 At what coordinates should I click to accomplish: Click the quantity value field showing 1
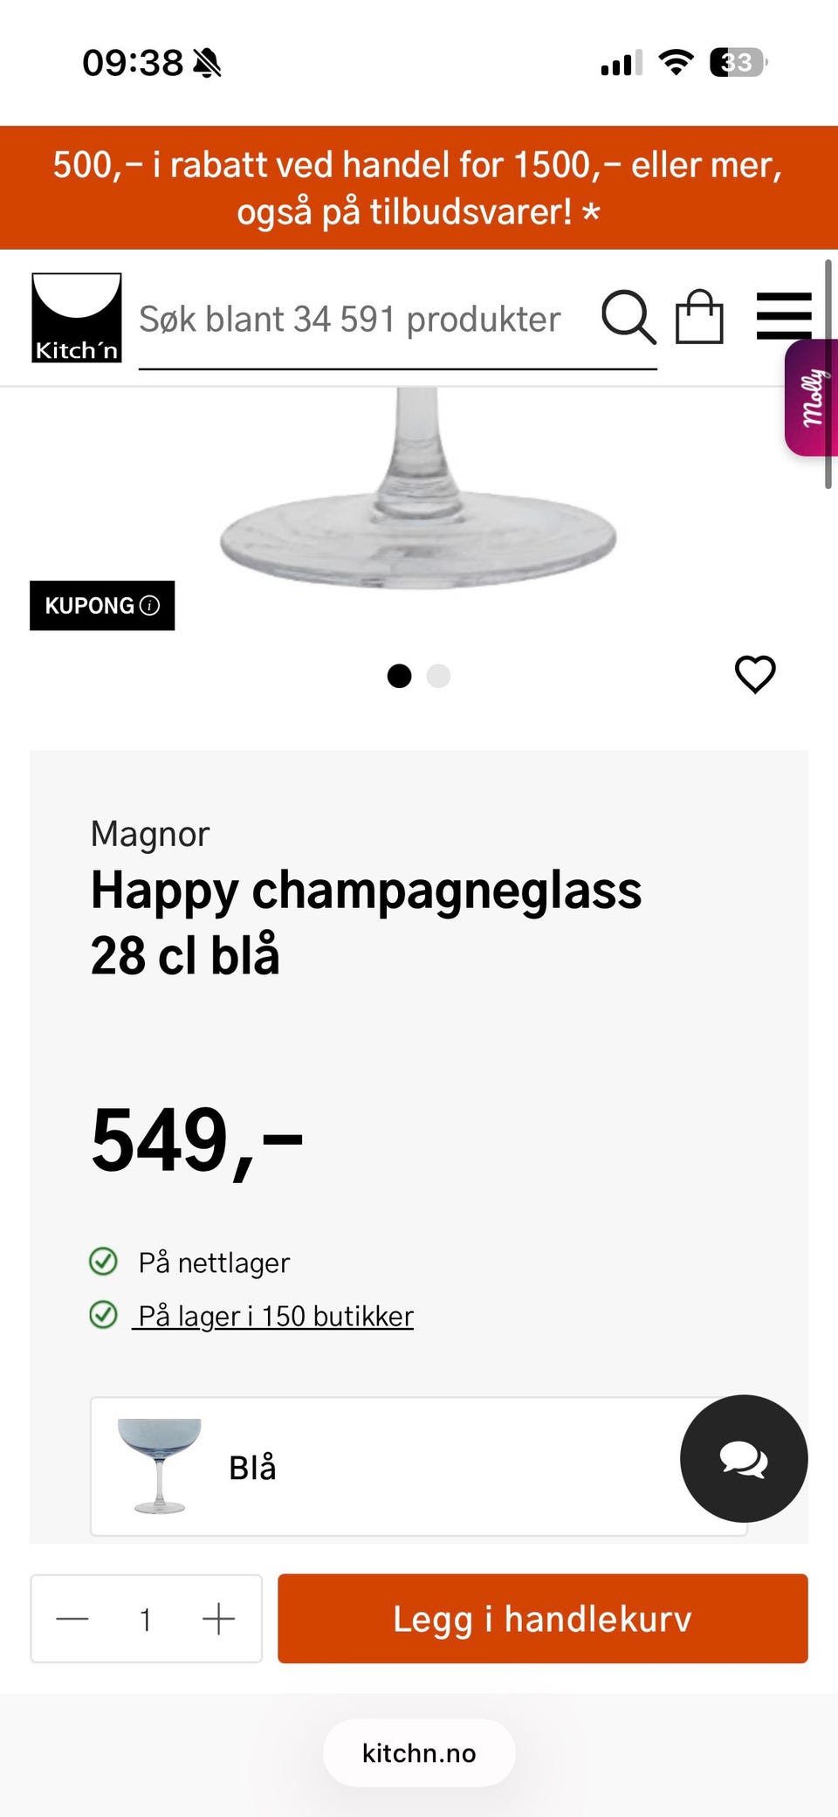click(146, 1619)
